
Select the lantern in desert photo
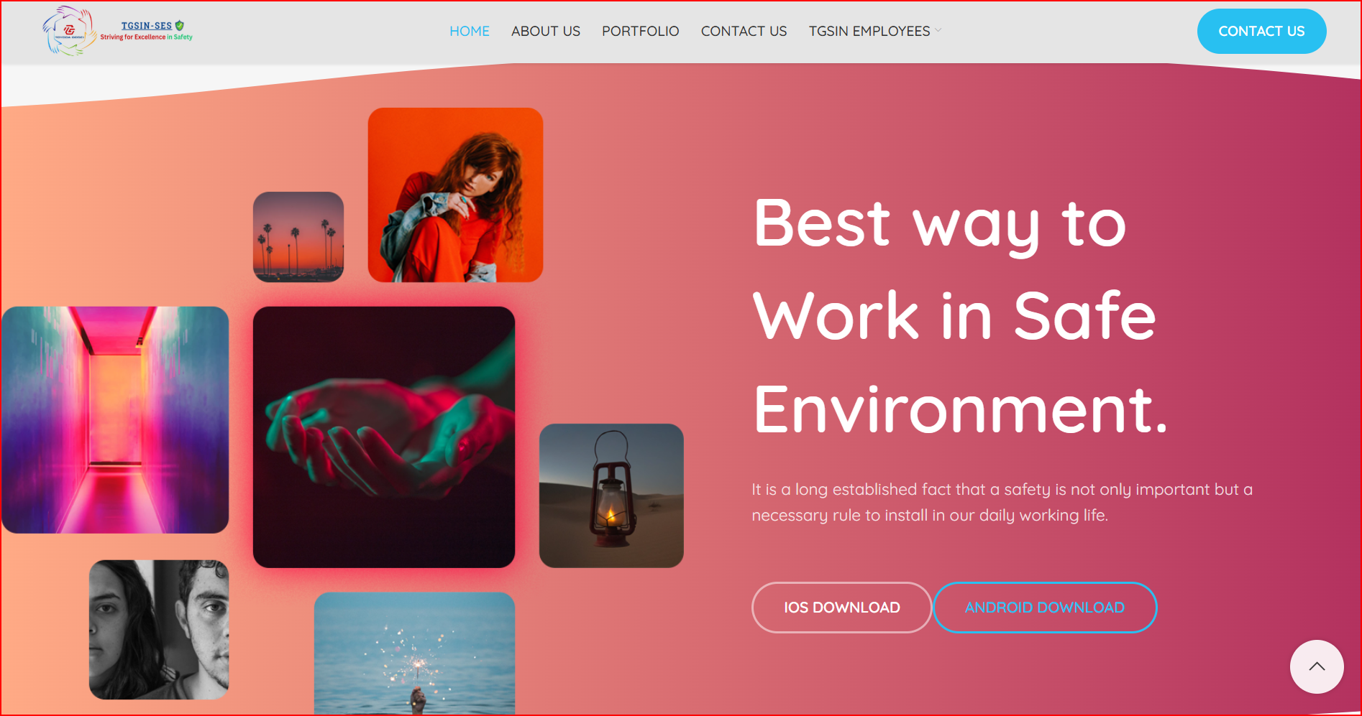click(x=611, y=496)
